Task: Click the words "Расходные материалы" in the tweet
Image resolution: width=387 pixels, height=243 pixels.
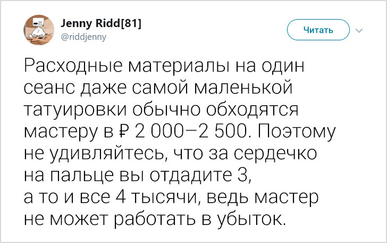Action: tap(117, 67)
